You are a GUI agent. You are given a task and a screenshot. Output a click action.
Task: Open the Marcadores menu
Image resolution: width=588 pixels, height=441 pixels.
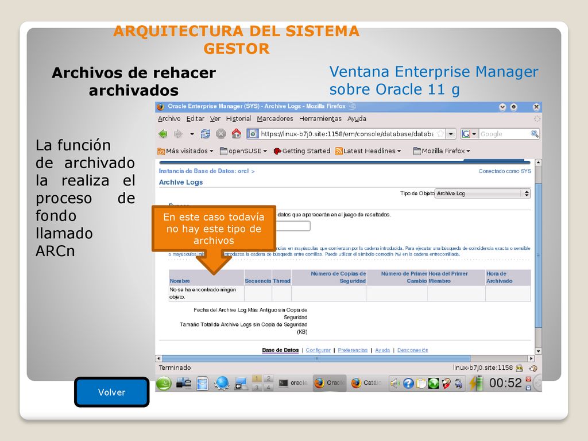(x=275, y=118)
